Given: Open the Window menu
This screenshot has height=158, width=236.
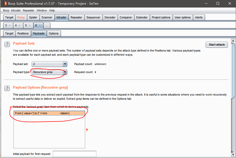Looking at the screenshot, I should pyautogui.click(x=42, y=11).
